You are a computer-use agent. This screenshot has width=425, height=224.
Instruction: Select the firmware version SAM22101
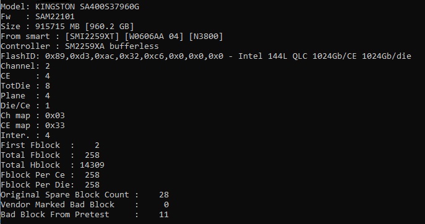(x=55, y=17)
